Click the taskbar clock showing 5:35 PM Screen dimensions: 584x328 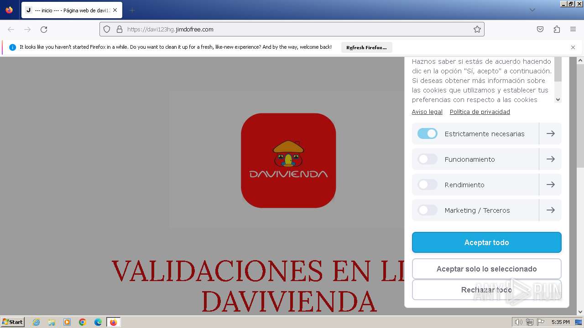click(560, 322)
